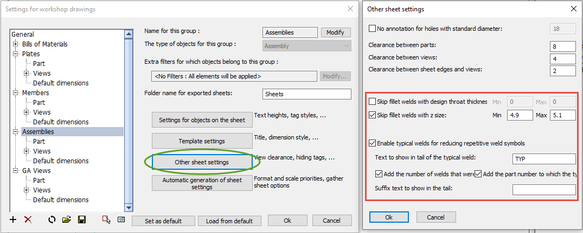Click the red X delete icon
583x233 pixels.
point(28,219)
